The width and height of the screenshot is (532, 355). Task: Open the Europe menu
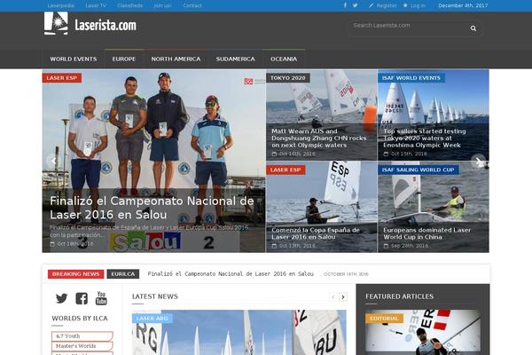[124, 59]
